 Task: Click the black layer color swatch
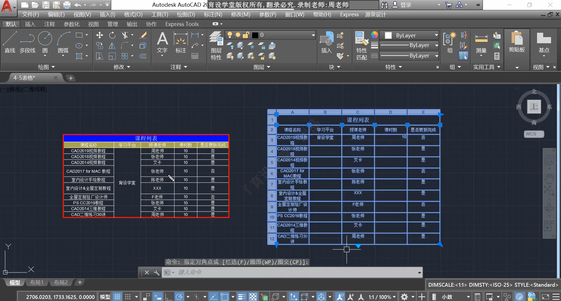[x=255, y=35]
